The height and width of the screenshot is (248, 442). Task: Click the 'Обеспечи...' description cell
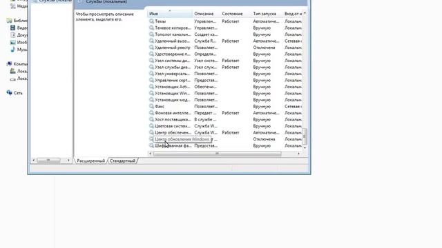[205, 87]
